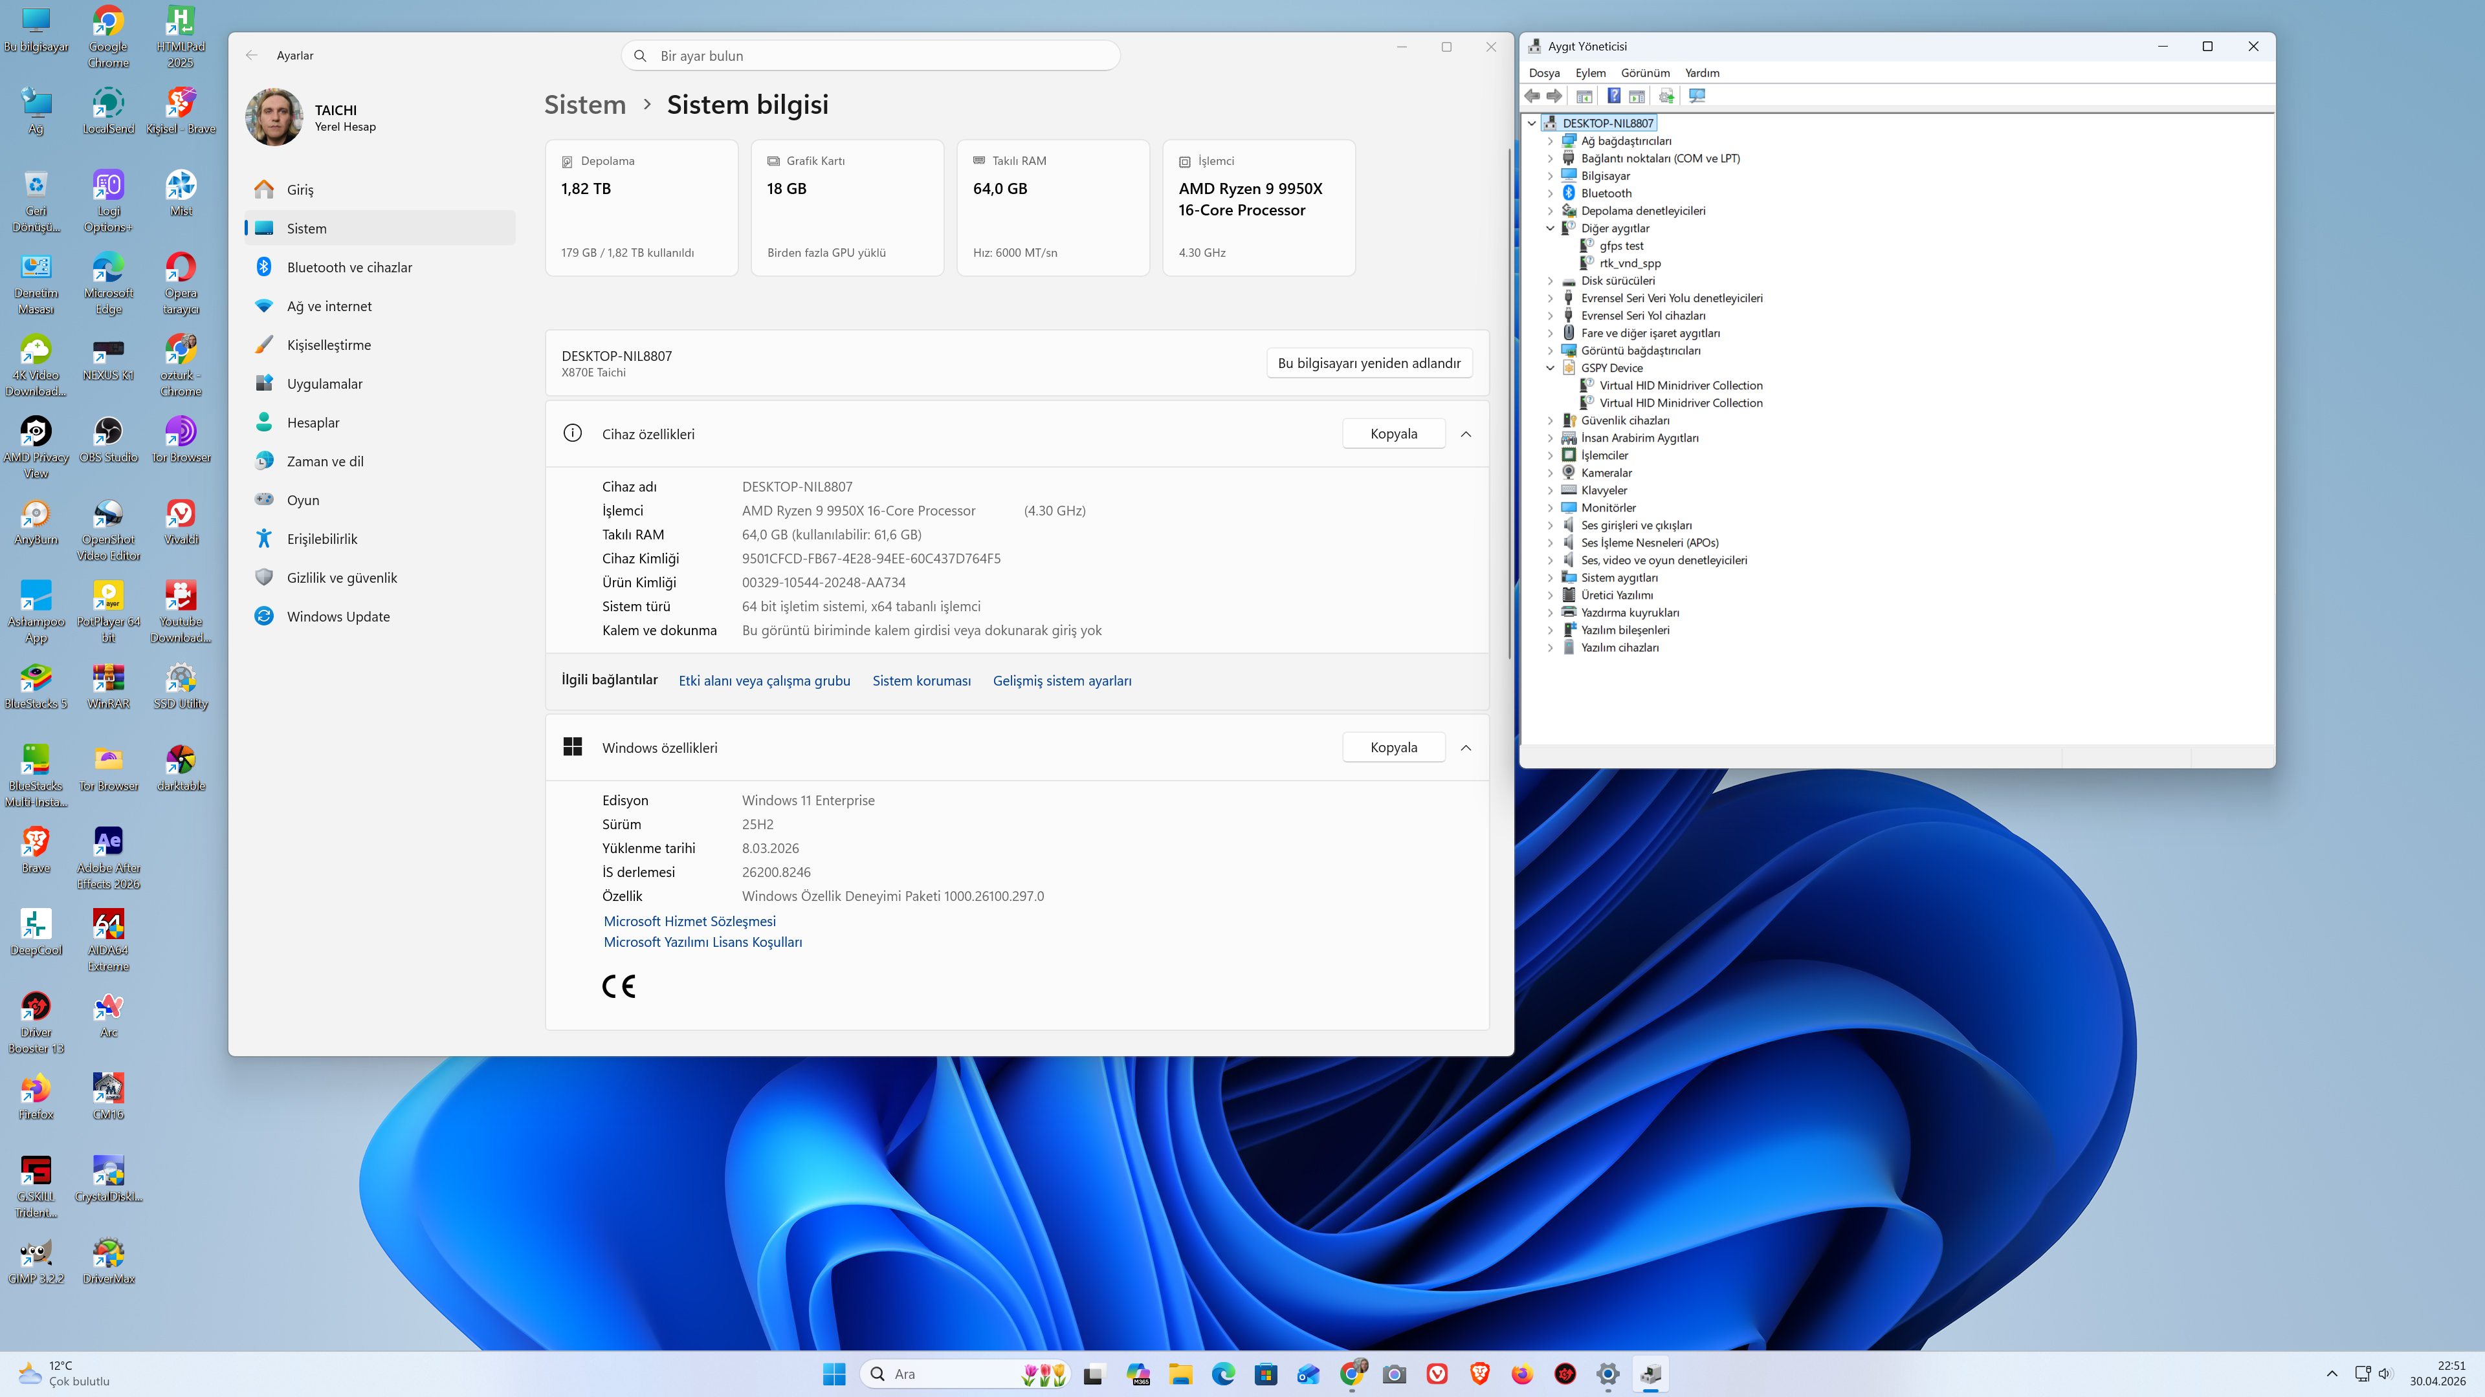Viewport: 2485px width, 1397px height.
Task: Collapse the Diğer aygıtlar node arrow
Action: (1551, 228)
